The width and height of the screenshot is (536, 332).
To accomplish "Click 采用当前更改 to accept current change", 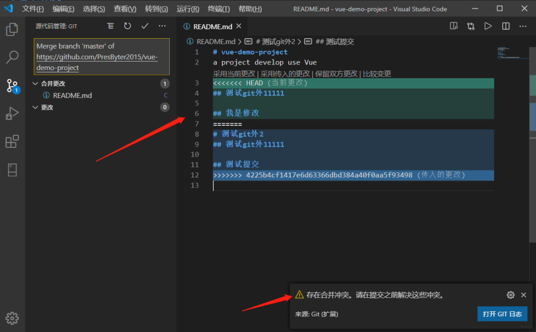I will click(234, 74).
